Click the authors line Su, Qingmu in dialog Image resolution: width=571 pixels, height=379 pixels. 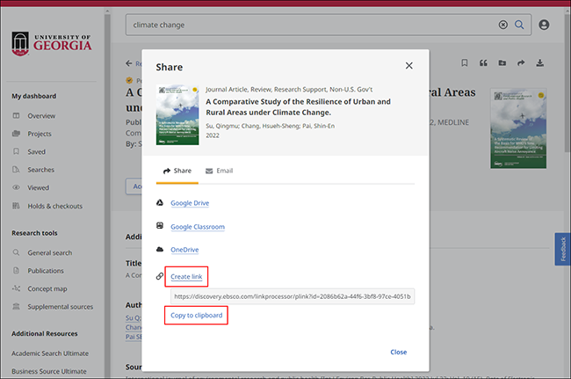point(271,126)
